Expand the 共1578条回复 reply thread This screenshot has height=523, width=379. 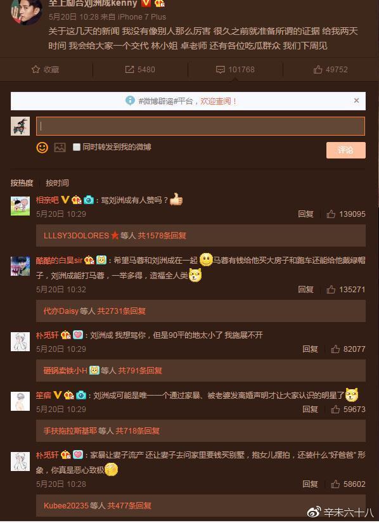[x=162, y=235]
